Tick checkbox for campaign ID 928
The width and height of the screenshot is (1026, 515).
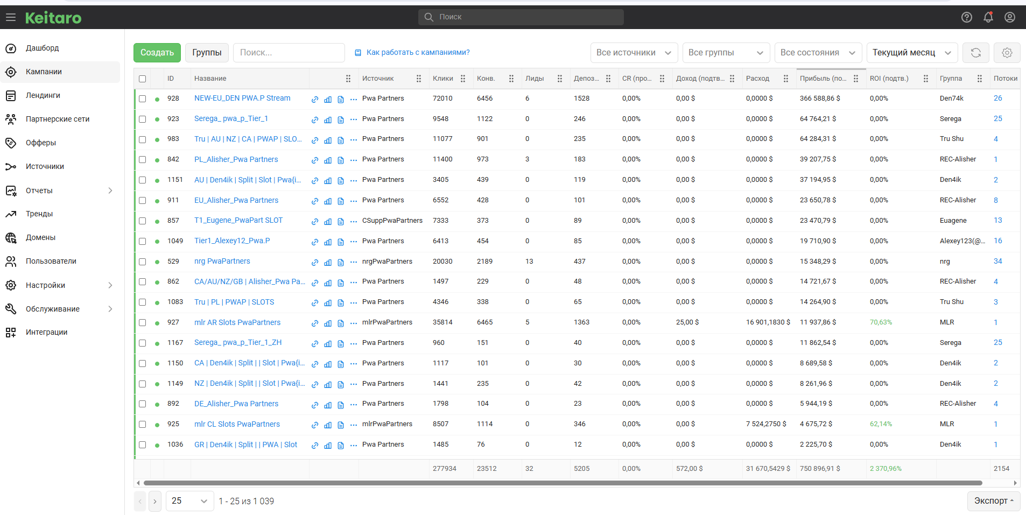pyautogui.click(x=142, y=98)
